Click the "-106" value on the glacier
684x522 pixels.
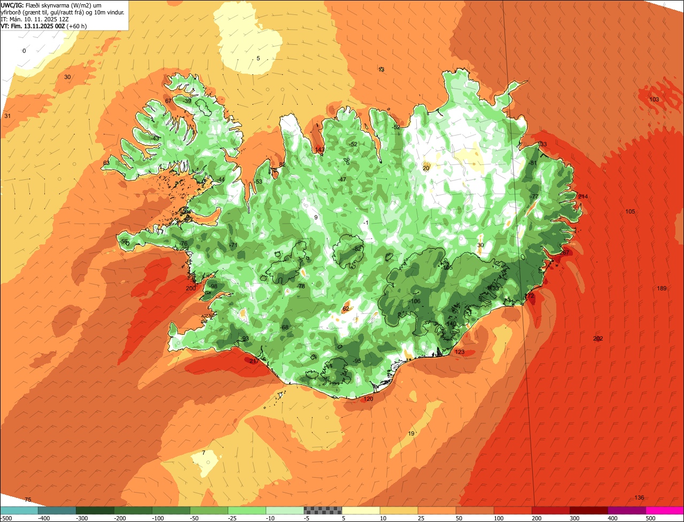(x=415, y=302)
